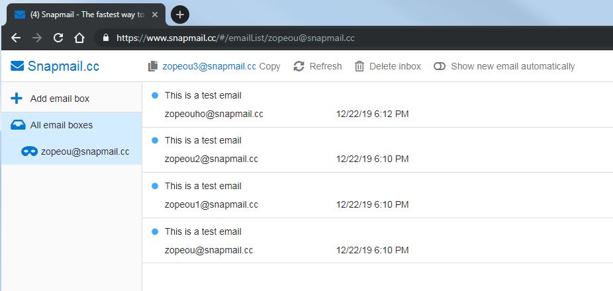
Task: Click unread dot of zopeouho email
Action: 155,95
